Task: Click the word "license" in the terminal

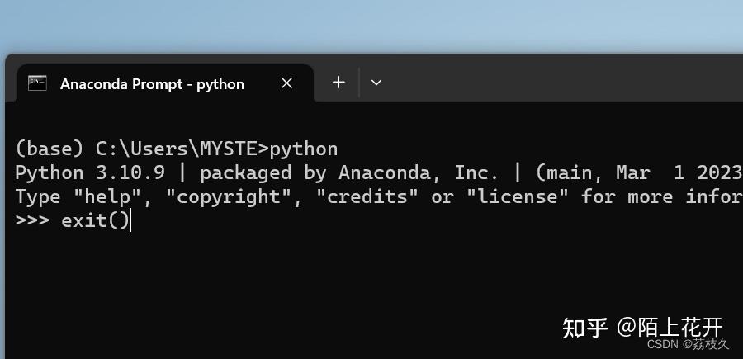Action: (518, 196)
